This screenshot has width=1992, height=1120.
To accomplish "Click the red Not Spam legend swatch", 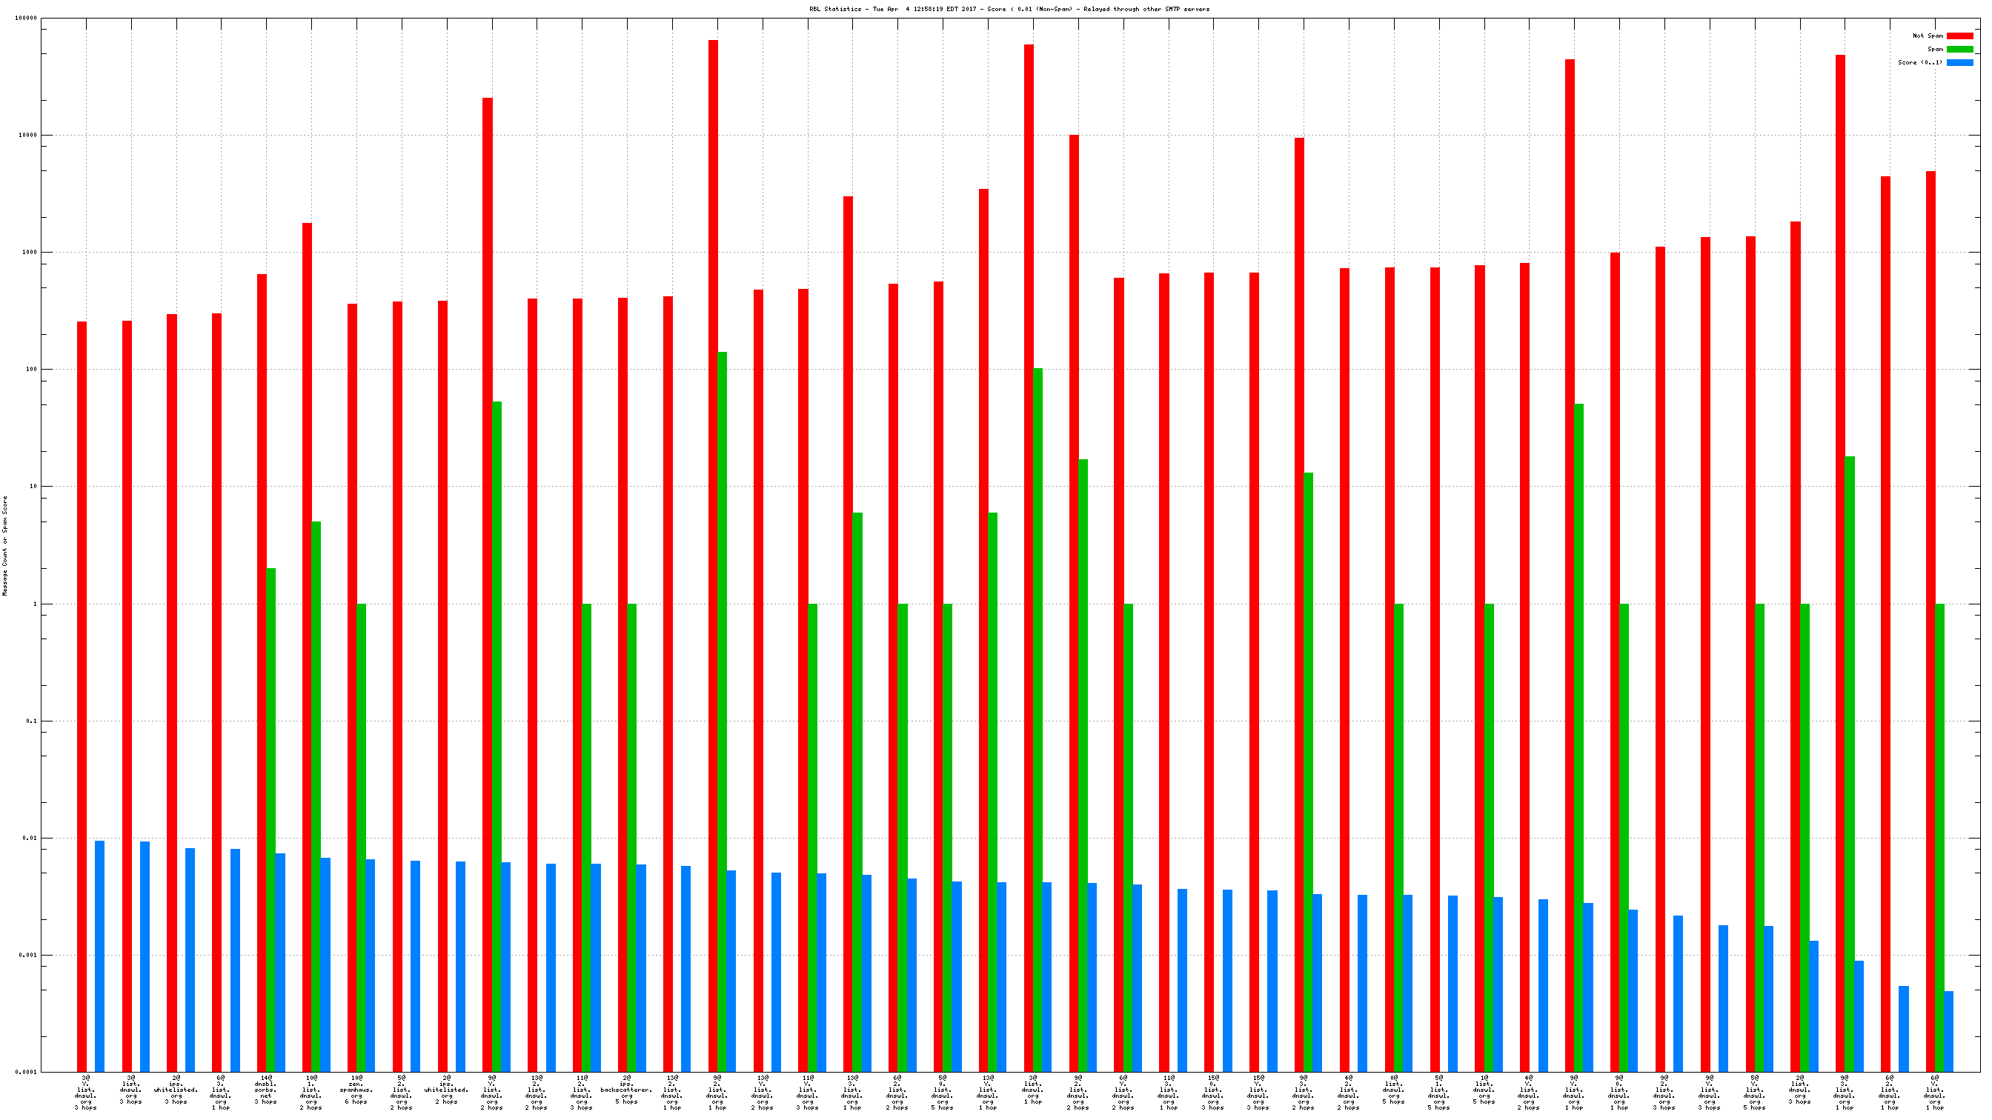I will pos(1959,36).
